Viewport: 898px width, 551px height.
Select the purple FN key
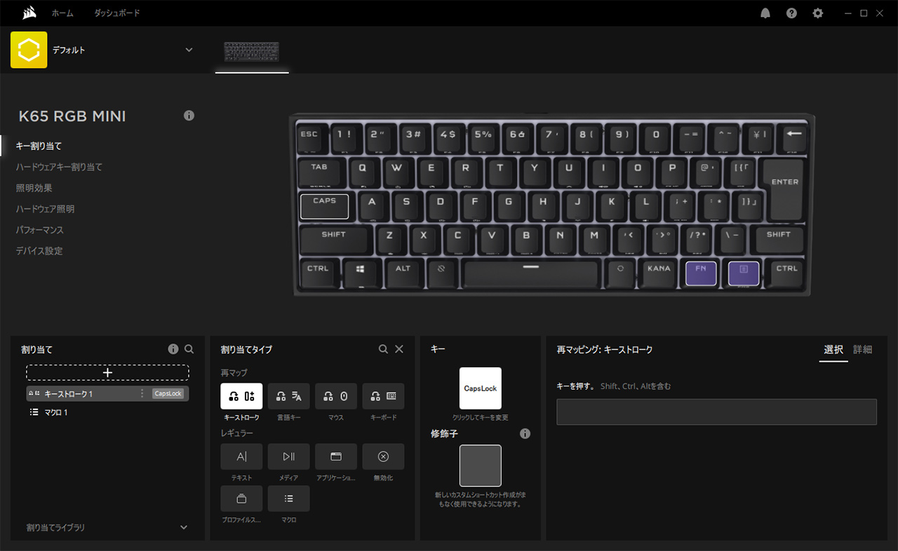[701, 273]
